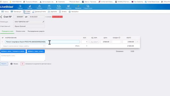Click the ЦЕНА column header
The height and width of the screenshot is (96, 170).
[x=105, y=38]
